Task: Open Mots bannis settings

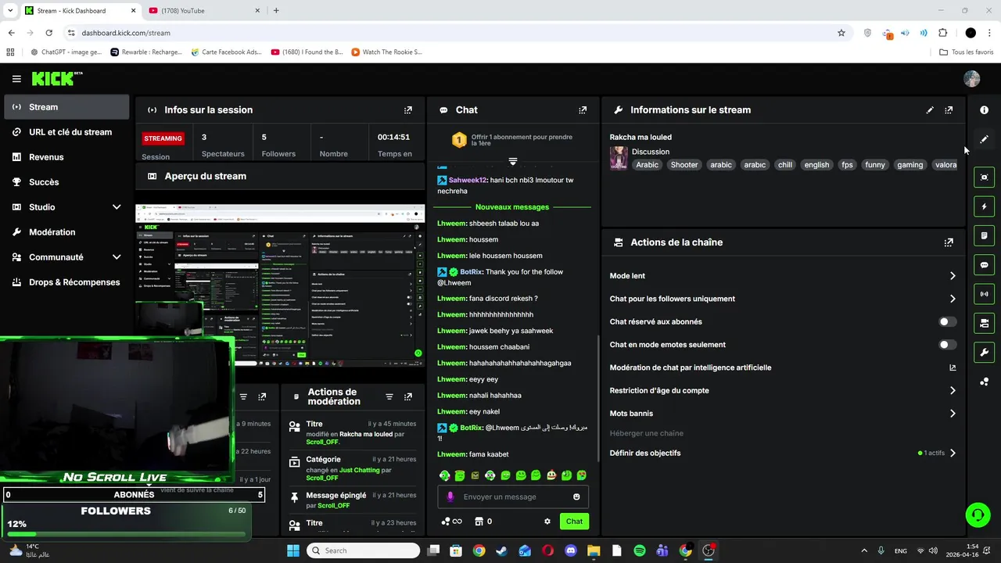Action: click(x=783, y=414)
